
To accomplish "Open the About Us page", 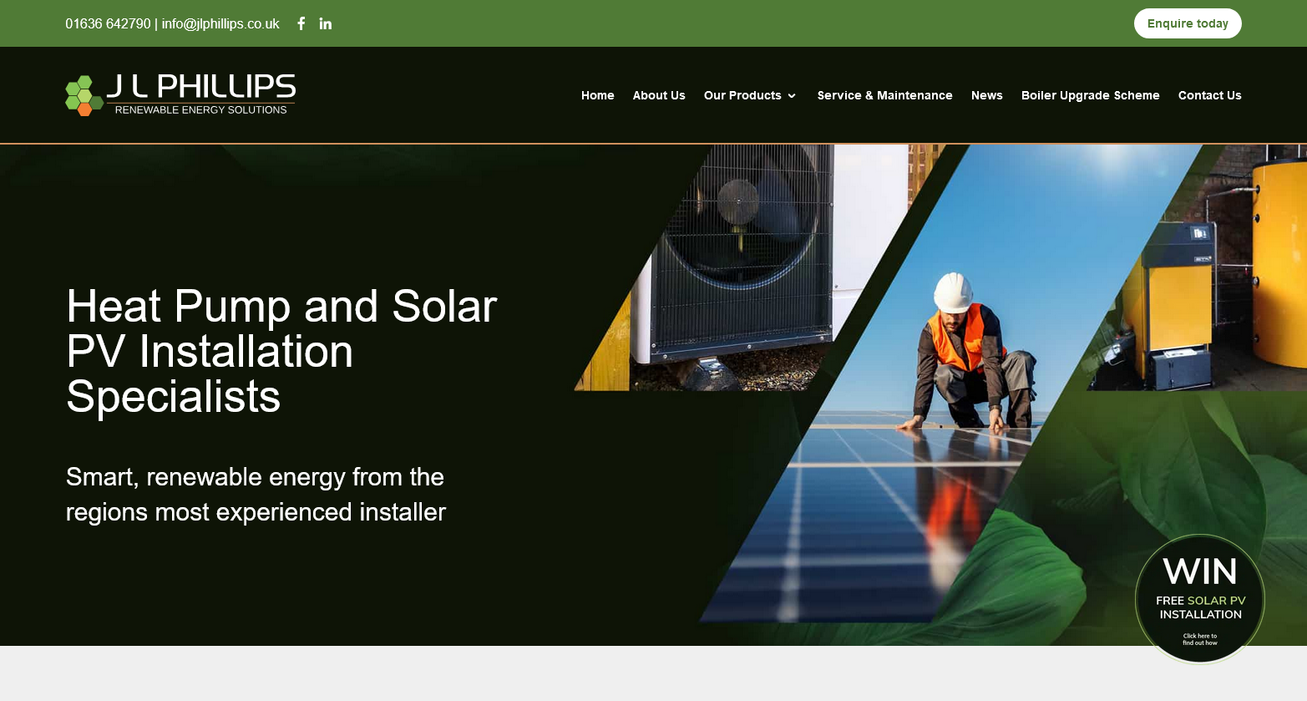I will tap(658, 95).
